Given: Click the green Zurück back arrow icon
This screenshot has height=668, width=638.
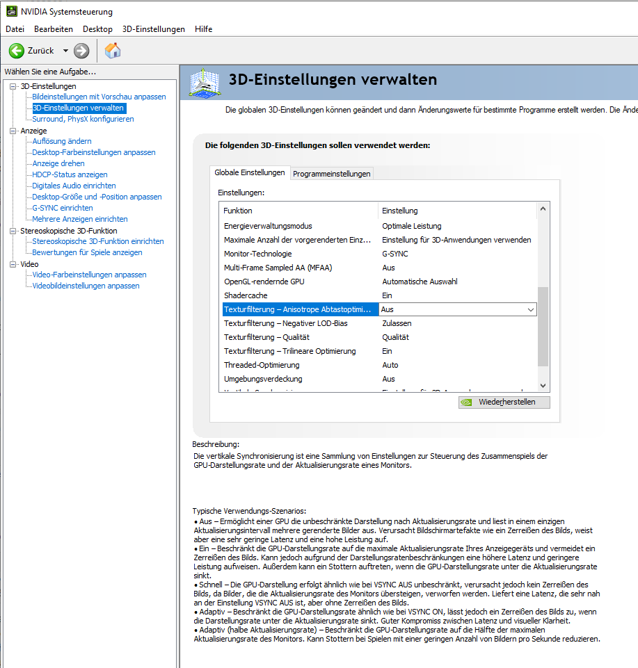Looking at the screenshot, I should pyautogui.click(x=17, y=51).
